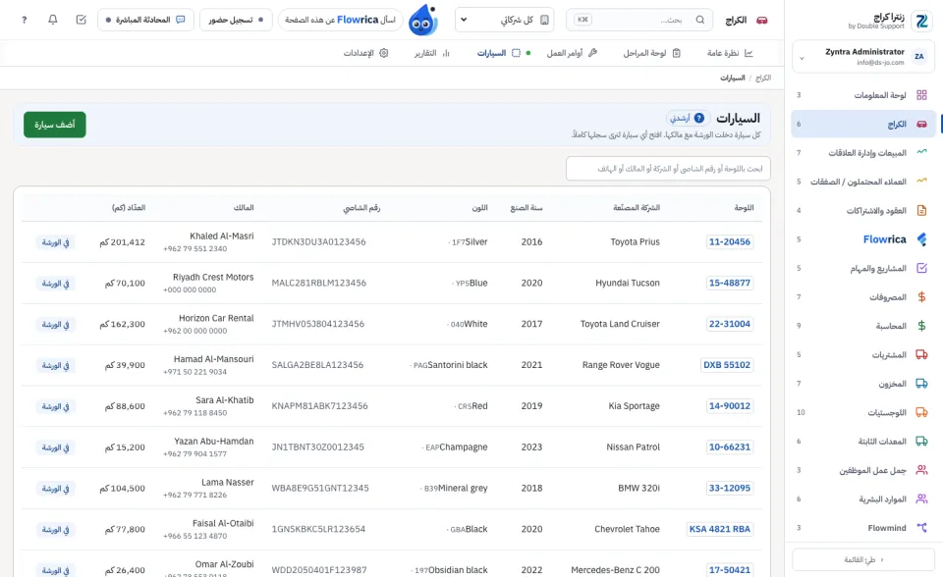This screenshot has width=943, height=577.
Task: Expand the Zyntra Administrator account menu
Action: pos(863,57)
